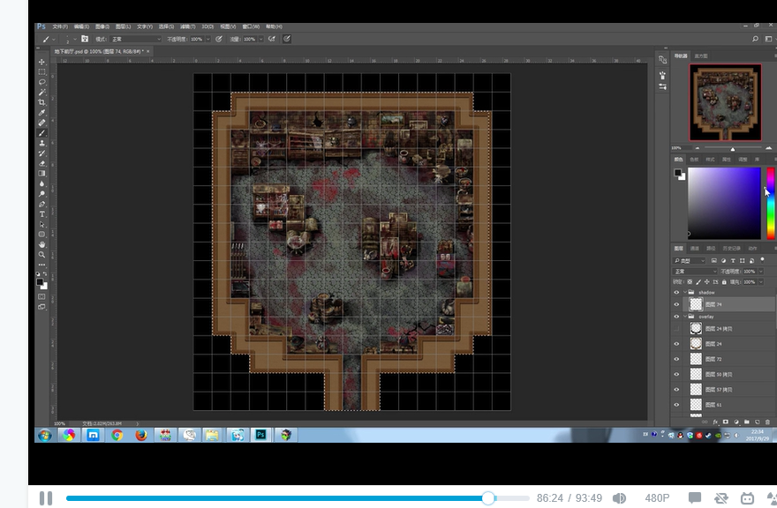Activate the Hand tool
Screen dimensions: 777x508
(x=42, y=244)
